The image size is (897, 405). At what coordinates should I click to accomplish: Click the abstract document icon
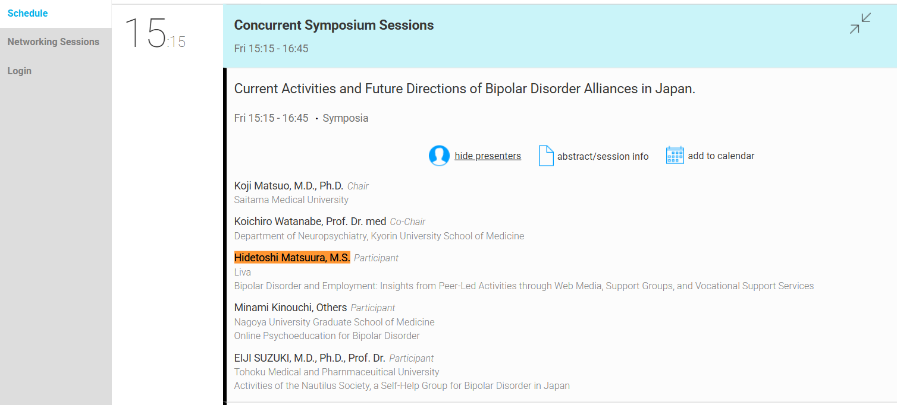[546, 156]
